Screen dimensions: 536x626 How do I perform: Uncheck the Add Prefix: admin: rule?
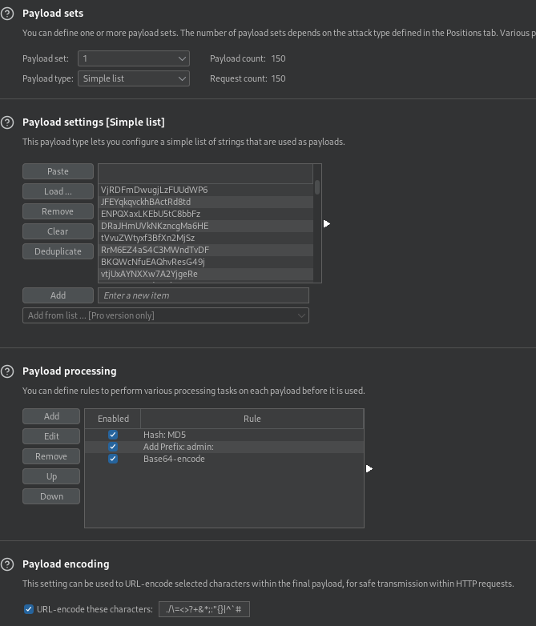(113, 447)
